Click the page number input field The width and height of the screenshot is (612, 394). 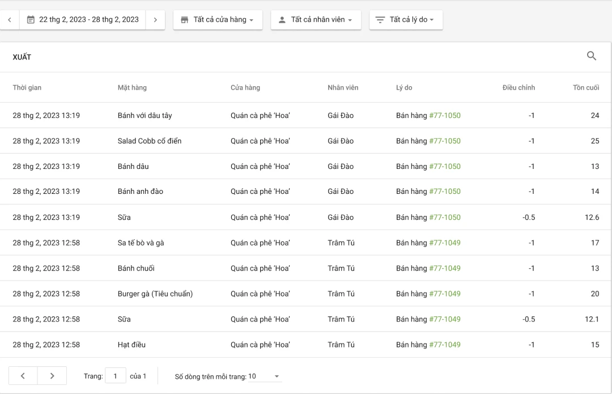(x=116, y=376)
